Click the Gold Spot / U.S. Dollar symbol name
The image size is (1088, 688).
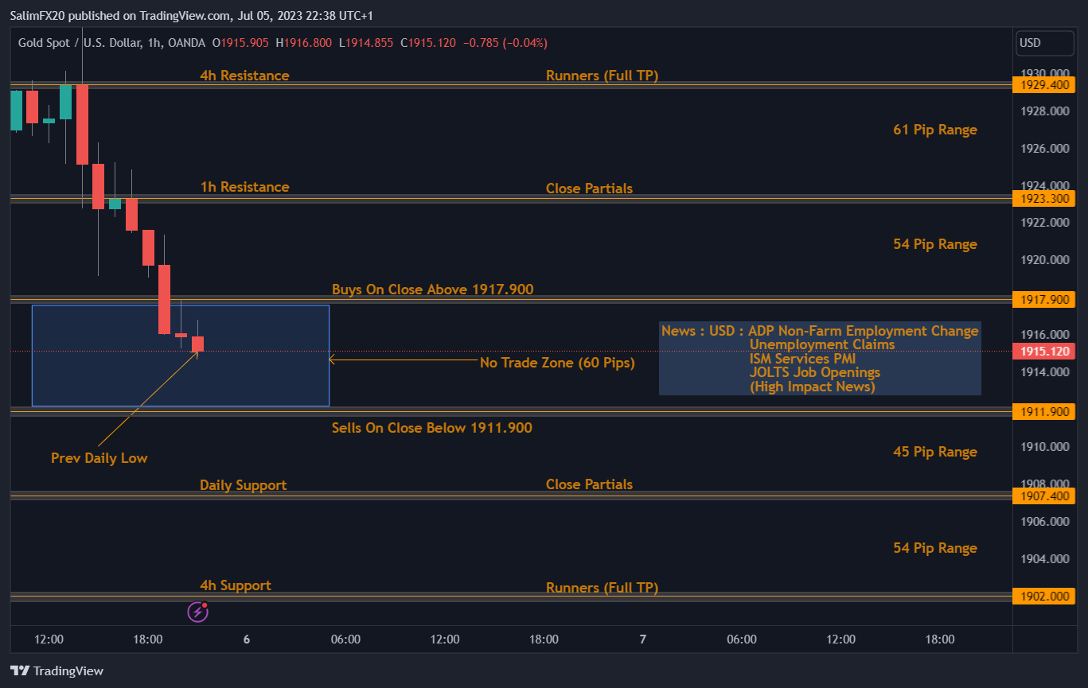coord(48,43)
